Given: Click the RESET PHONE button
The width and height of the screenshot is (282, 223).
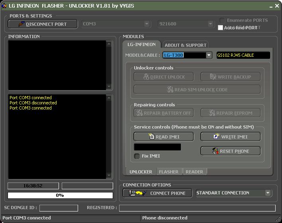Looking at the screenshot, I should 231,151.
